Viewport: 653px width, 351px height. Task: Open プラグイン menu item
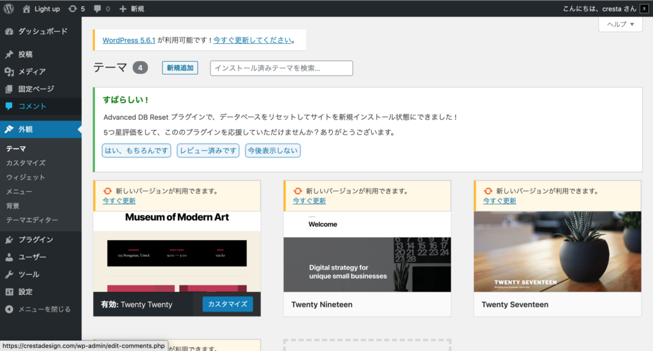click(41, 240)
